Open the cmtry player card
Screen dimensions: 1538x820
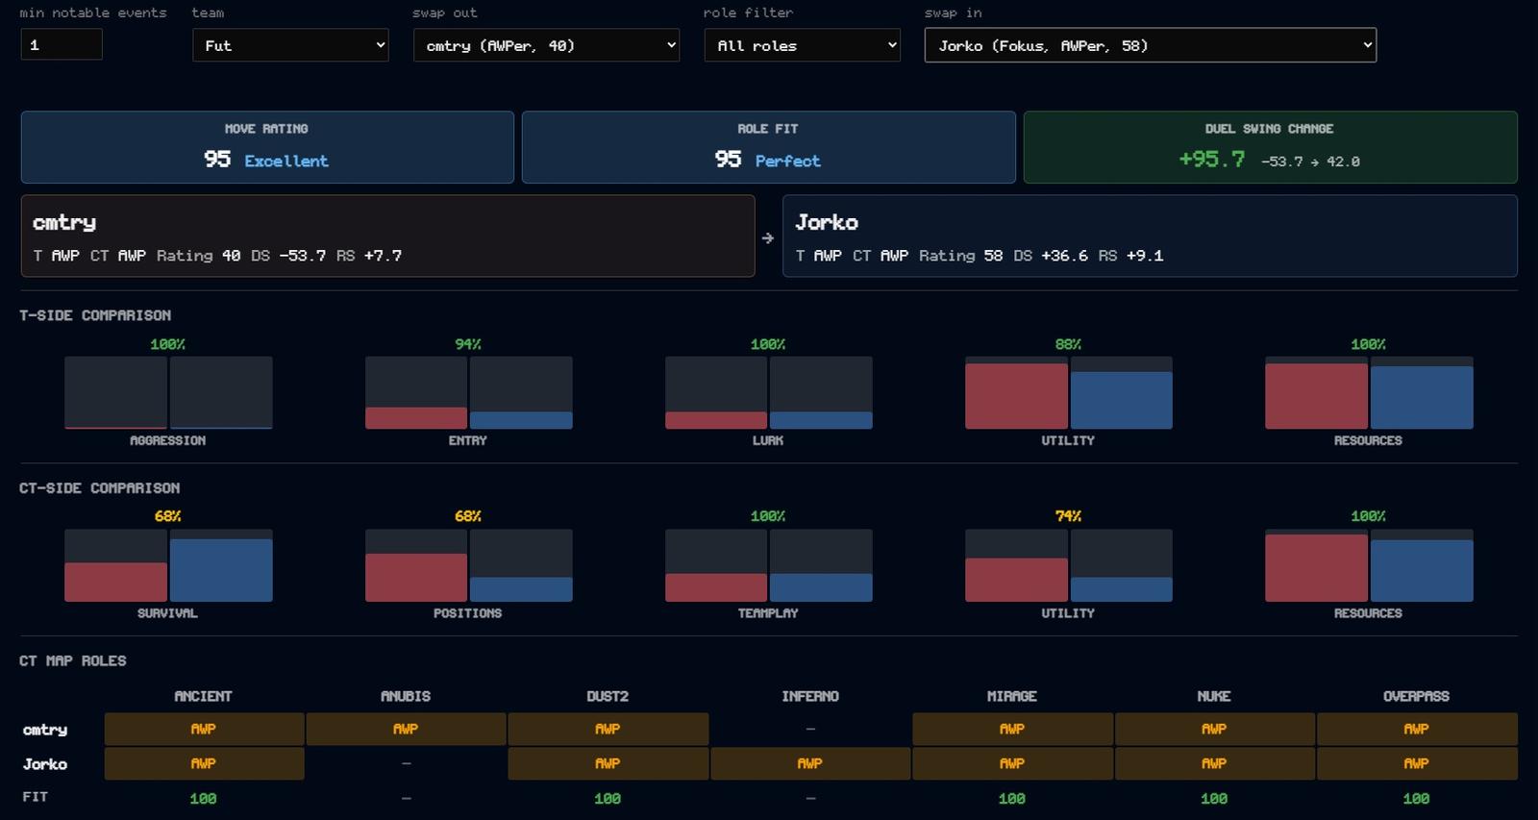pyautogui.click(x=387, y=236)
